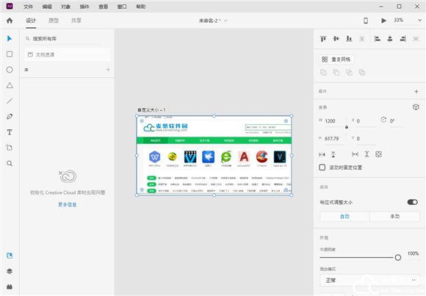Select the Line tool
Viewport: 426px width, 296px height.
(x=10, y=101)
